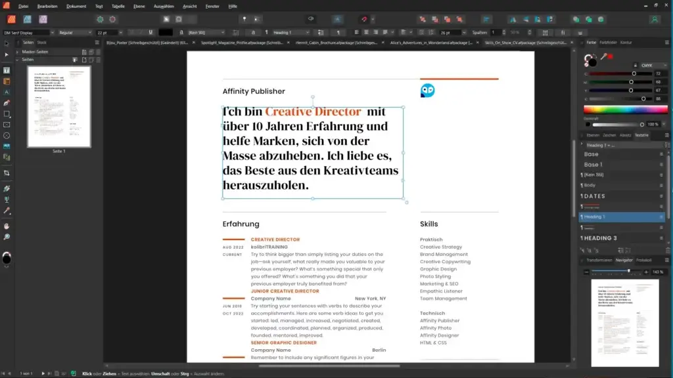Image resolution: width=673 pixels, height=378 pixels.
Task: Click the horizontal canvas scrollbar
Action: point(329,366)
